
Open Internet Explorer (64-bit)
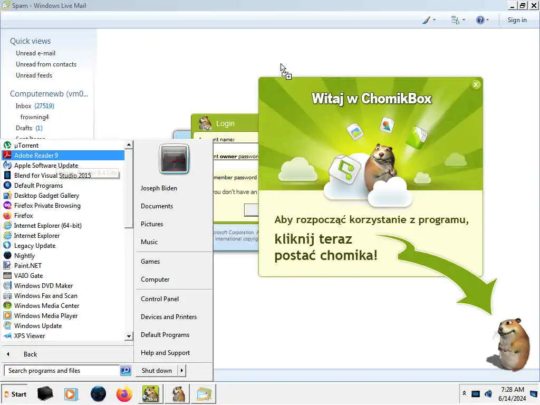(63, 226)
